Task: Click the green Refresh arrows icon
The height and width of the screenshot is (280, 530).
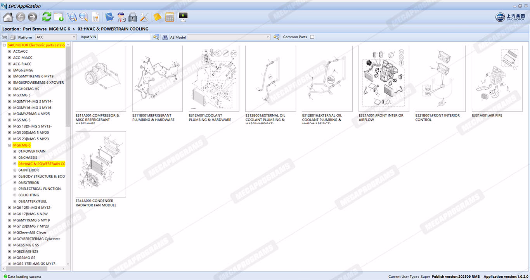Action: 47,17
